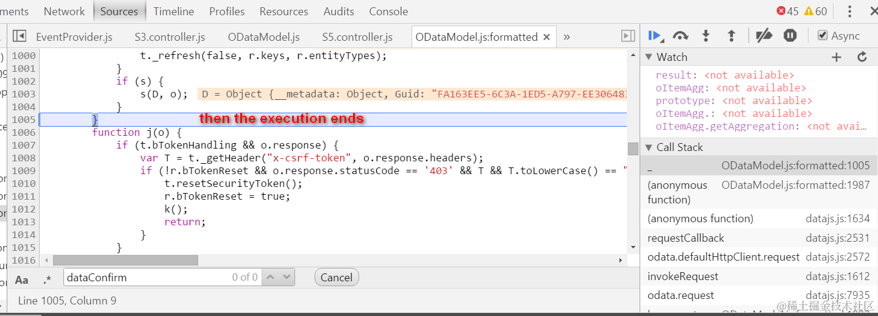The width and height of the screenshot is (878, 316).
Task: Go to next search result arrow
Action: coord(287,278)
